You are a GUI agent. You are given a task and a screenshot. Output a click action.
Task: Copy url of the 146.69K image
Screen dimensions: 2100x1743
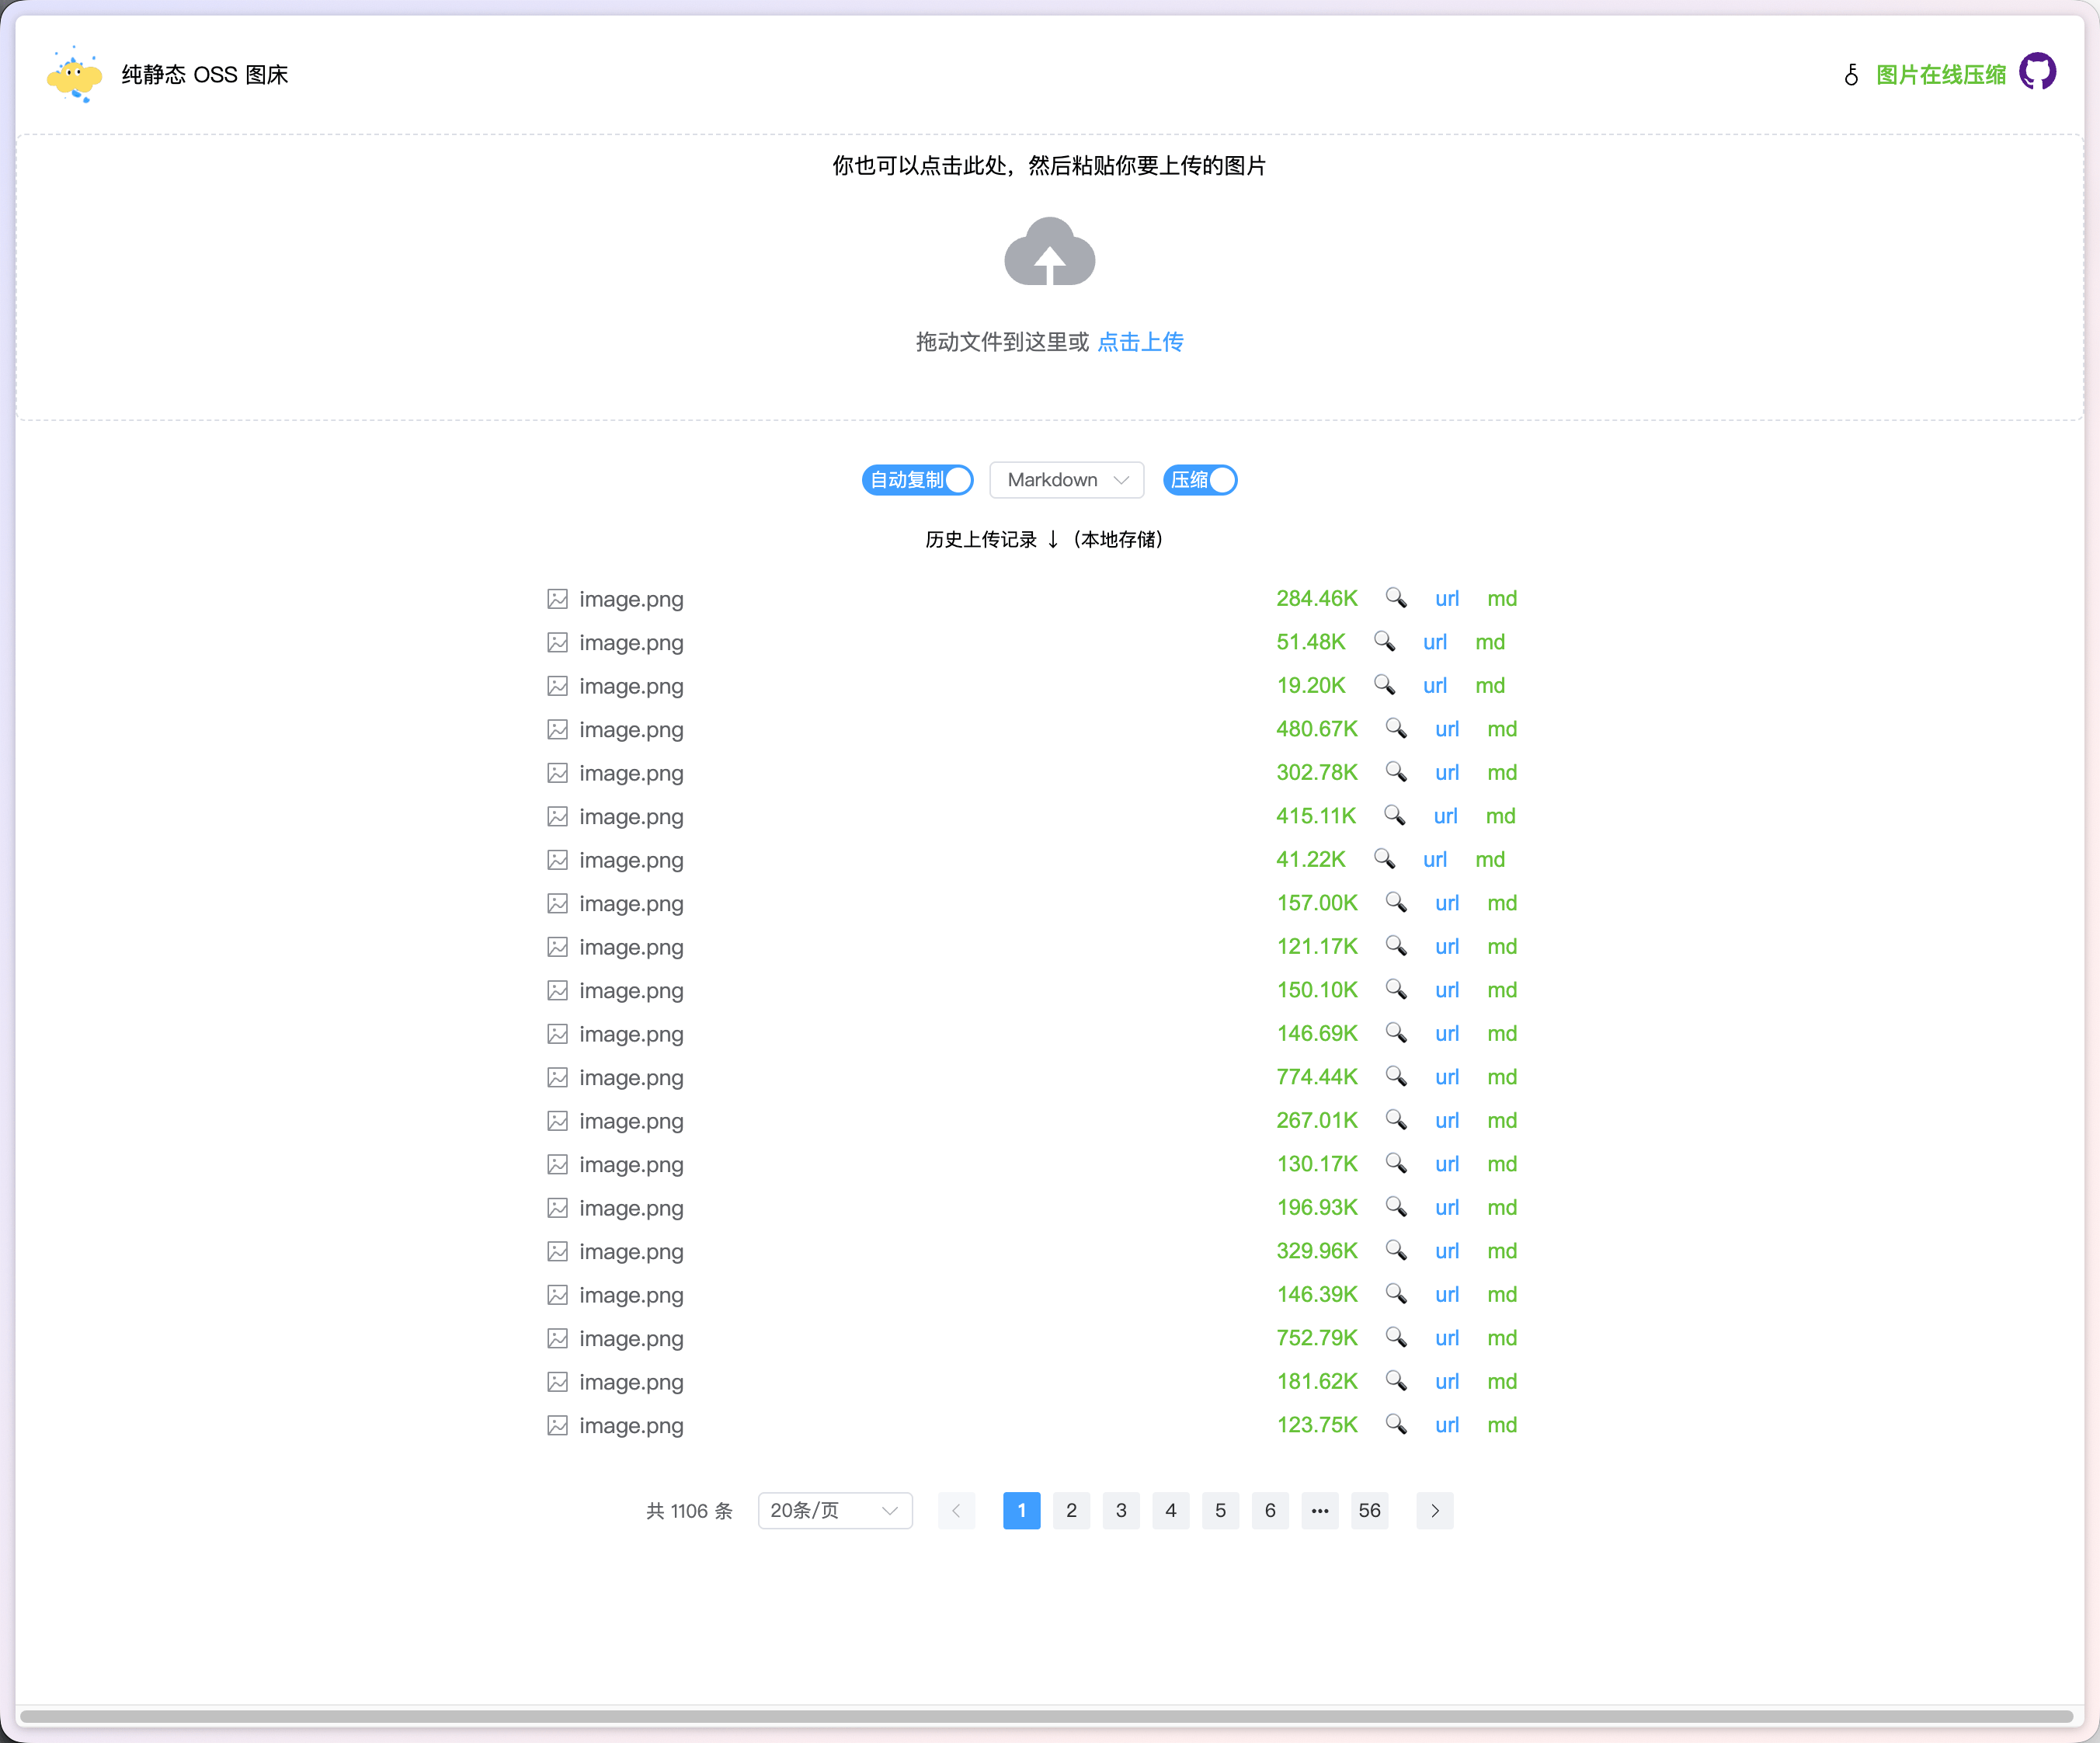click(1447, 1033)
